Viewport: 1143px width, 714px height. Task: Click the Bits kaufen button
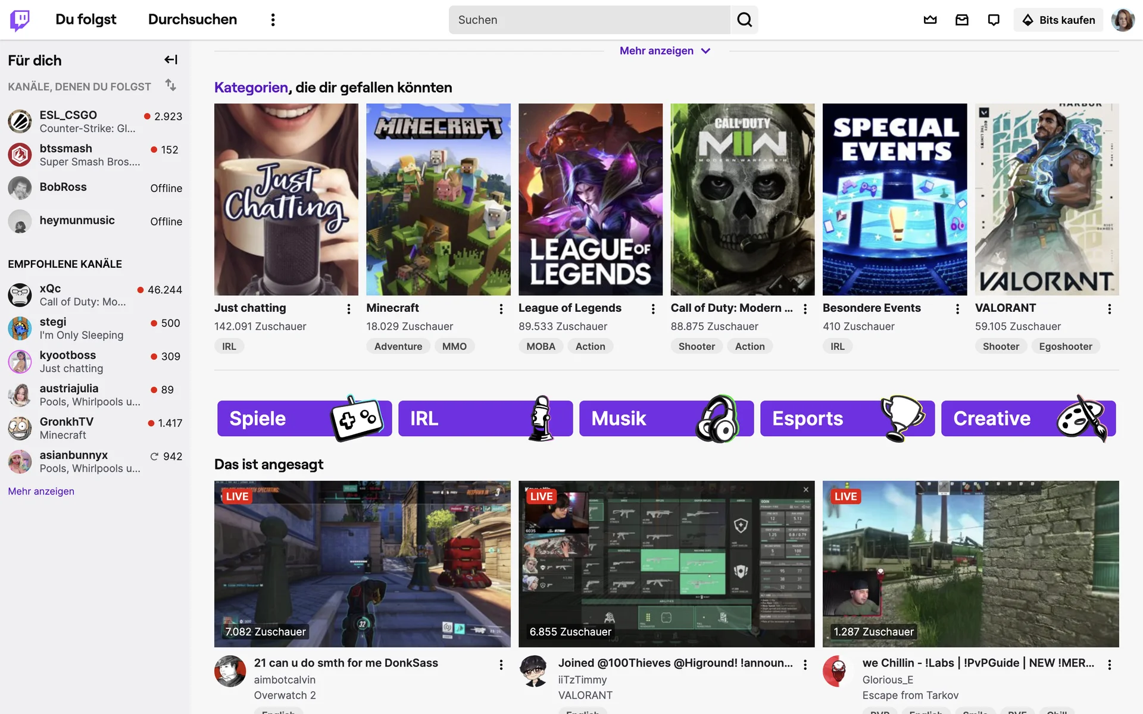click(1058, 20)
